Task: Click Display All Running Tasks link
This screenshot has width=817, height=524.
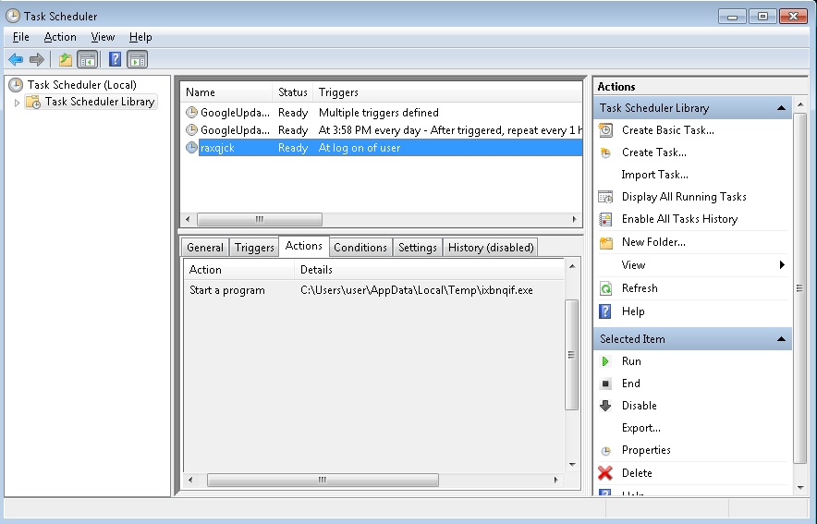Action: point(684,197)
